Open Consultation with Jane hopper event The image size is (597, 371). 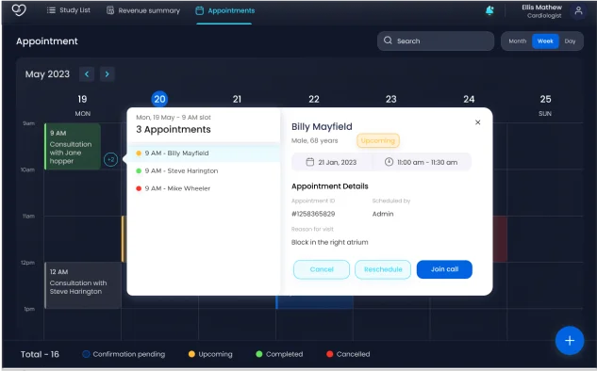tap(73, 146)
